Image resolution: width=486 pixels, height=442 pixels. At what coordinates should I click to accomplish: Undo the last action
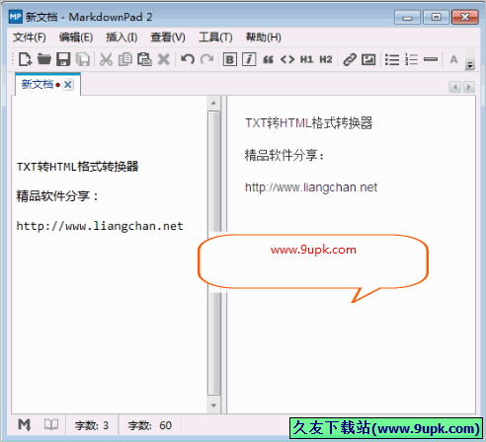tap(188, 59)
